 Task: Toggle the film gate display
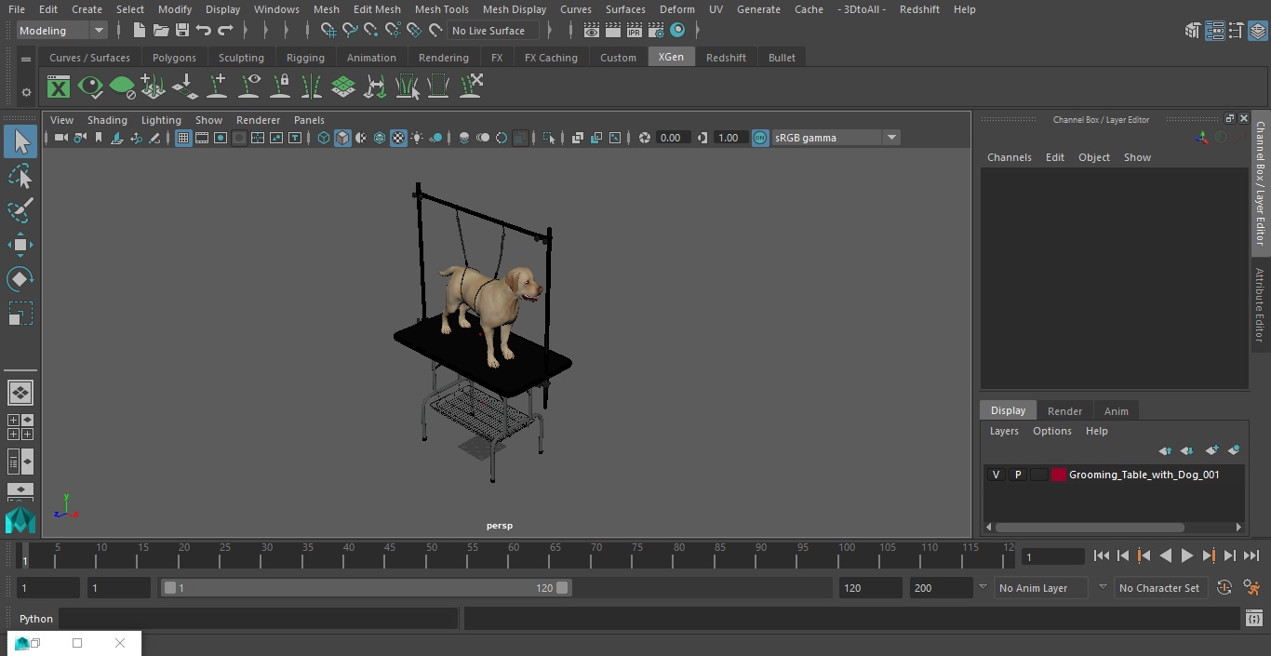click(202, 138)
